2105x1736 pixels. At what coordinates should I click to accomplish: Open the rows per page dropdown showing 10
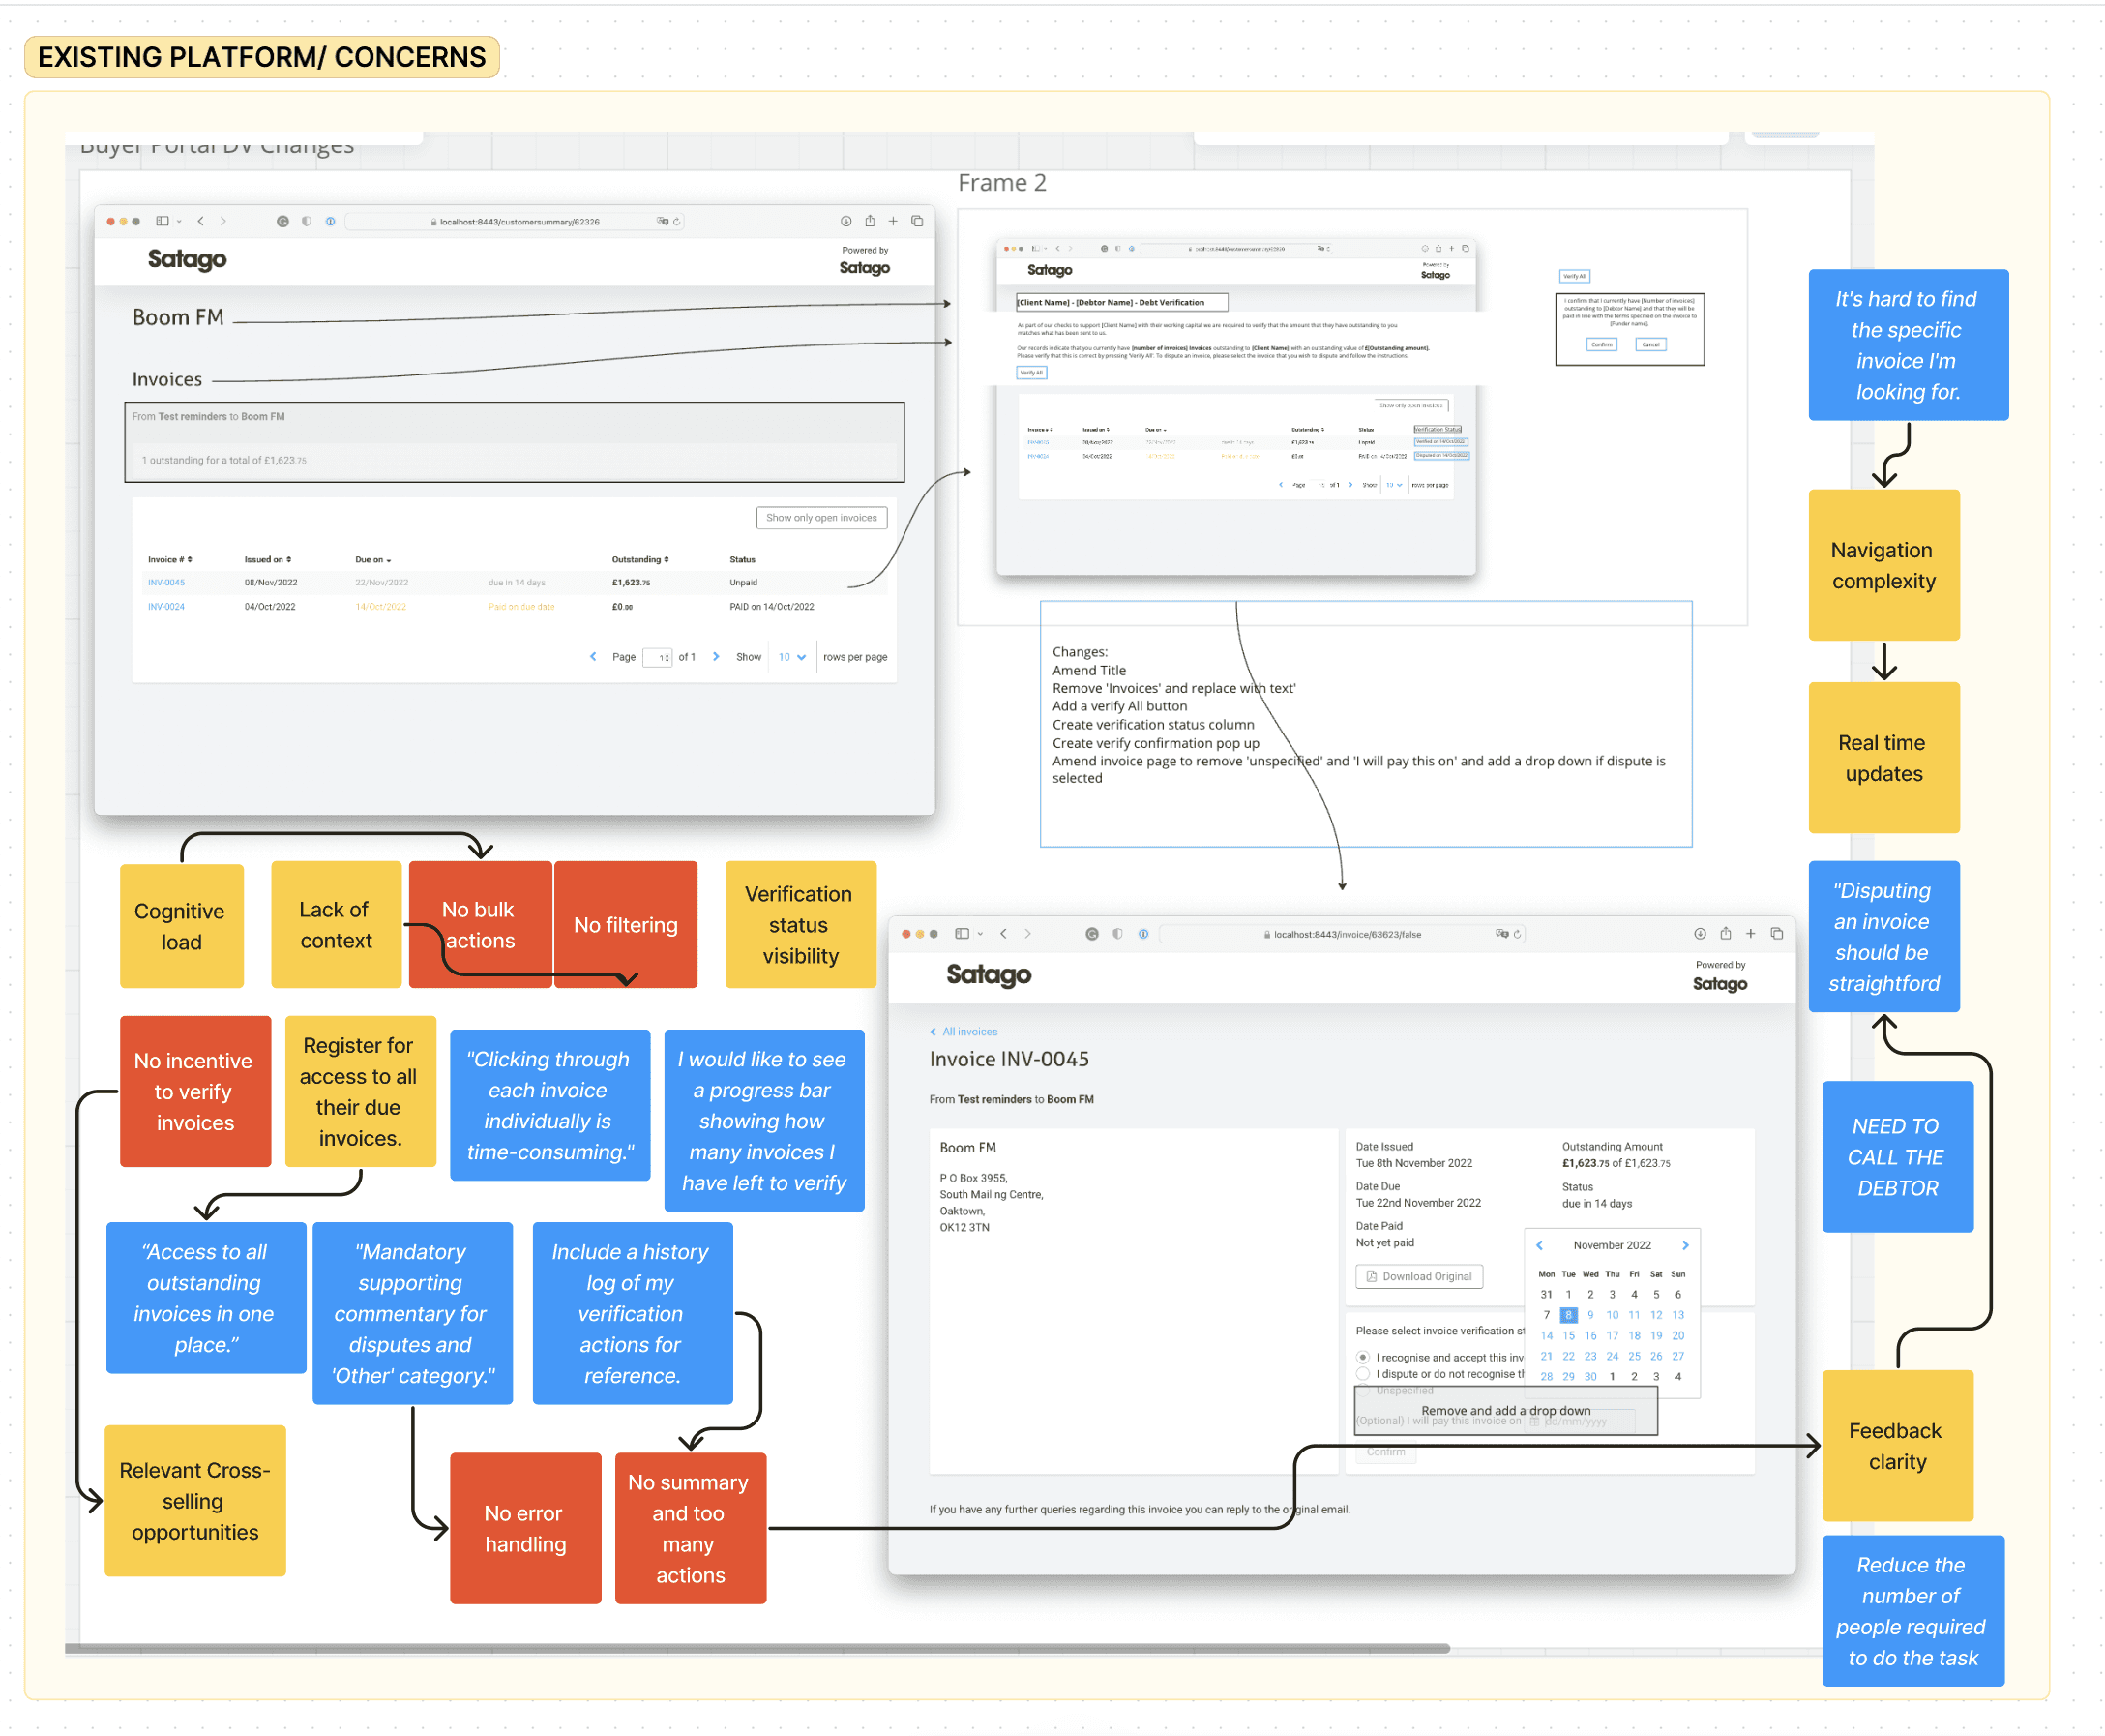coord(791,657)
